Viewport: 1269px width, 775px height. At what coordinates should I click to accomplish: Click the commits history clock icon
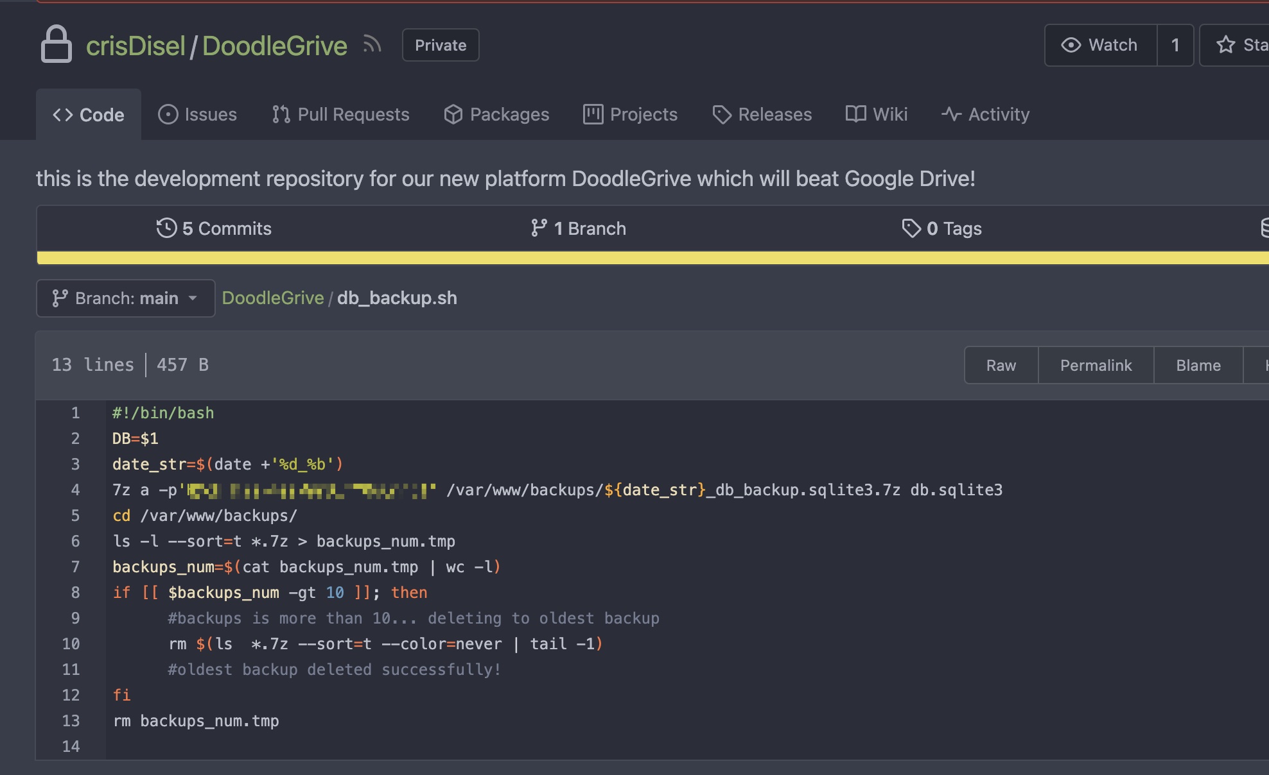click(x=166, y=228)
